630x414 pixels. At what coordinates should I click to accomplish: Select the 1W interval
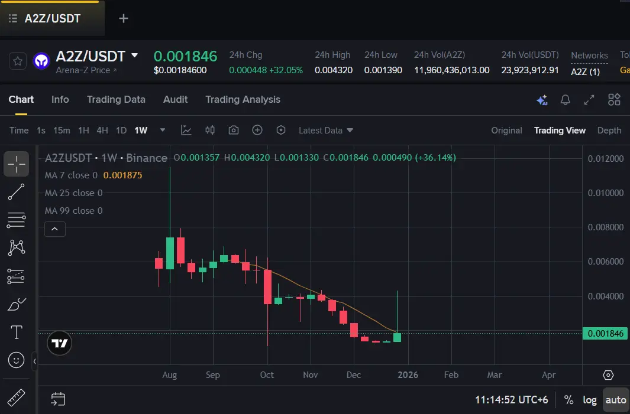pos(141,131)
